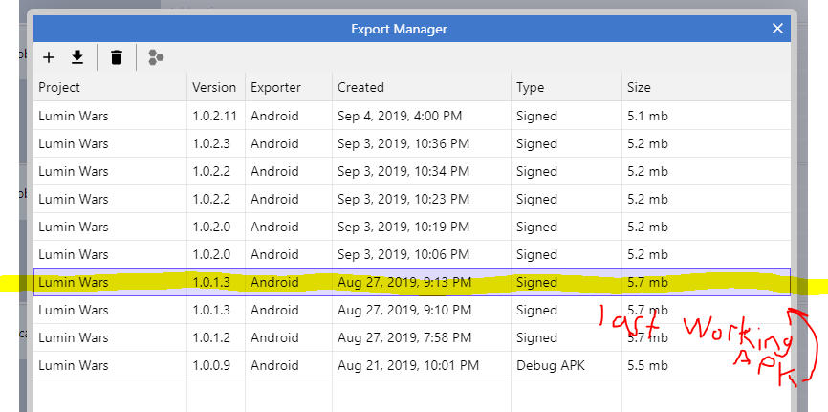
Task: Select export created Sep 3, 10:34 PM
Action: tap(412, 171)
